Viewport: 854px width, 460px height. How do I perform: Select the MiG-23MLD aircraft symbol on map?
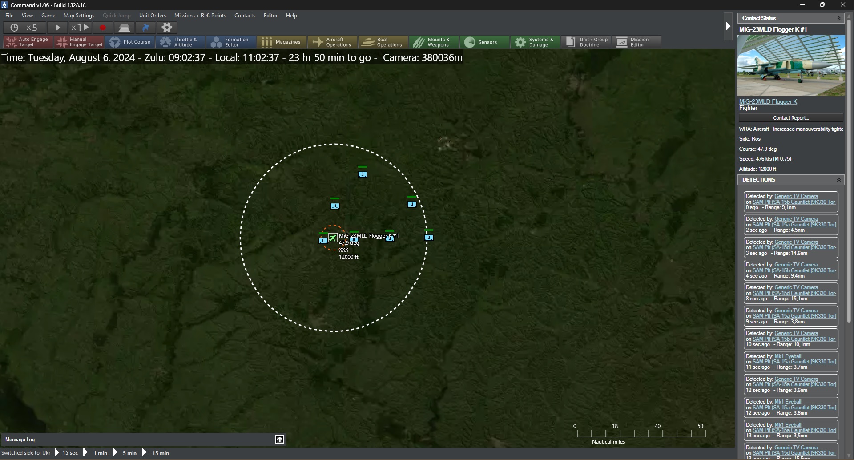point(333,238)
